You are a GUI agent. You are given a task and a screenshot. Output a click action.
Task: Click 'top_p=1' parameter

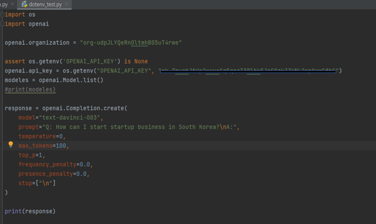[31, 155]
